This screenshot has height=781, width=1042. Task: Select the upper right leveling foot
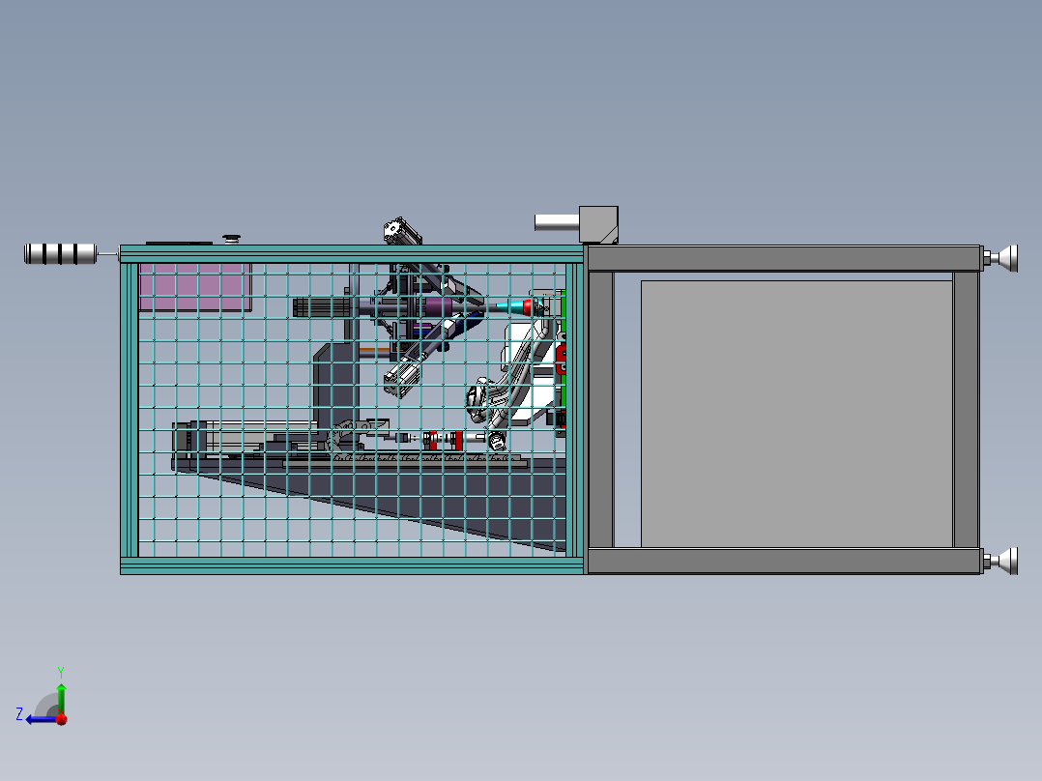[1000, 258]
